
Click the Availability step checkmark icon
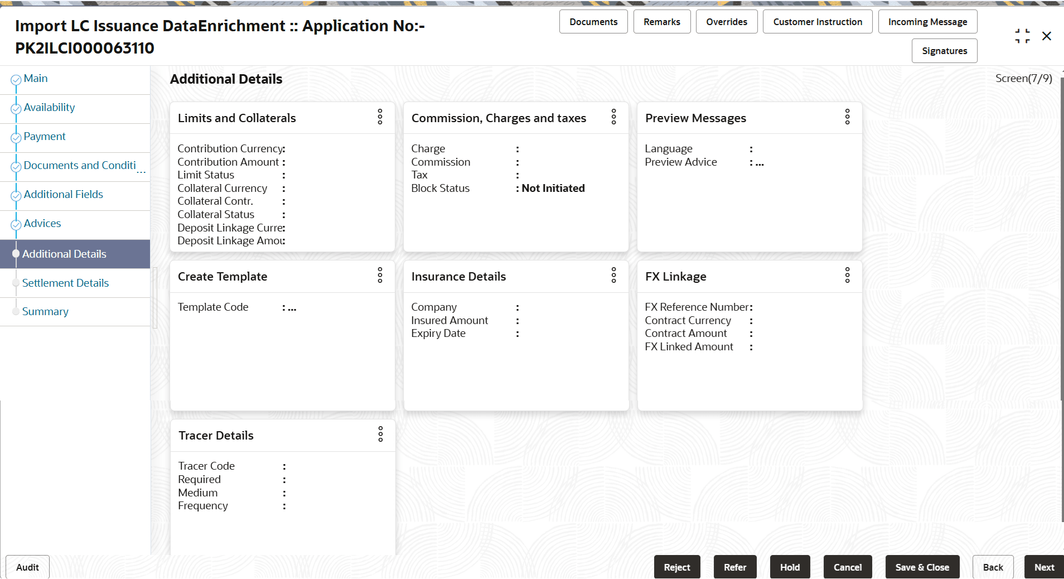(x=16, y=109)
